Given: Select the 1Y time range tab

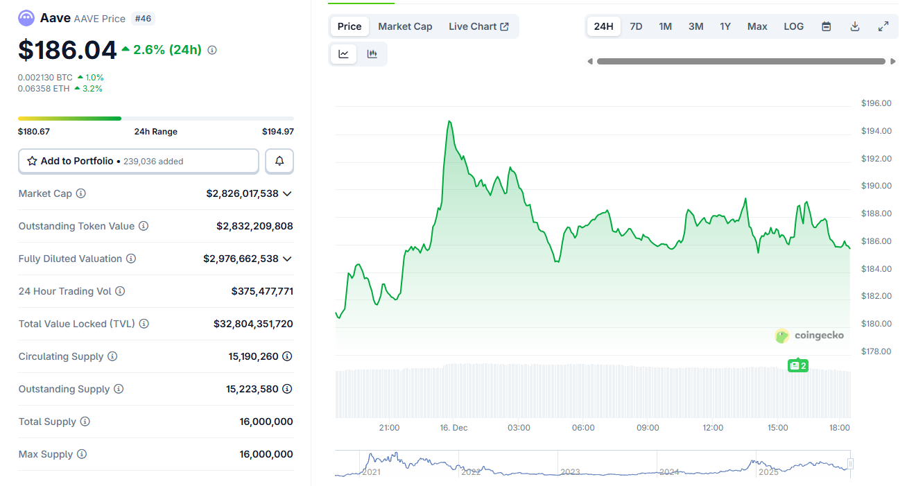Looking at the screenshot, I should pyautogui.click(x=725, y=26).
